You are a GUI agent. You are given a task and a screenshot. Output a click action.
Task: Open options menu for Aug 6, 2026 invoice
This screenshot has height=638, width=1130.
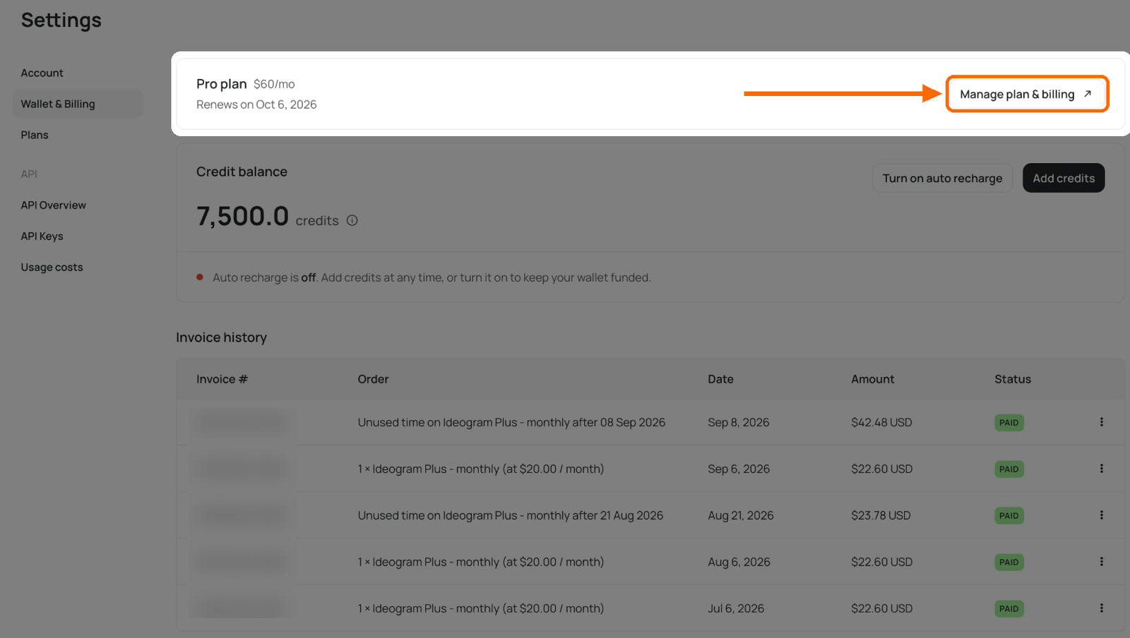pyautogui.click(x=1101, y=562)
